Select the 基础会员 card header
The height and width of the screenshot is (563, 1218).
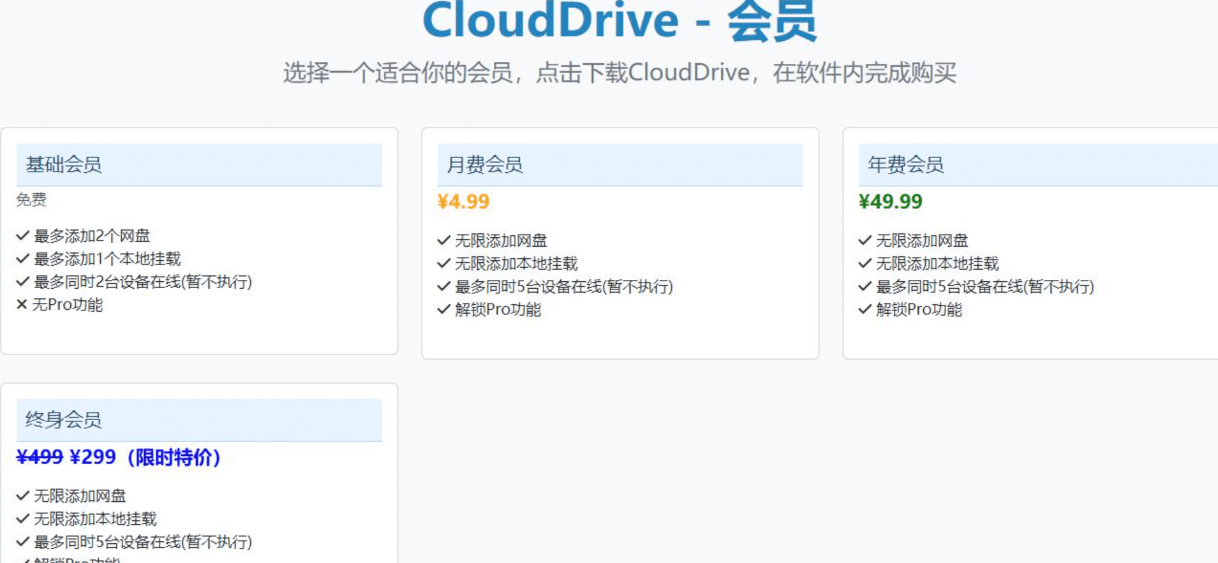click(199, 165)
